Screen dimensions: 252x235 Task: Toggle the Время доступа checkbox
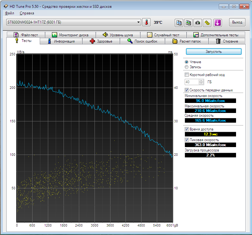187,129
